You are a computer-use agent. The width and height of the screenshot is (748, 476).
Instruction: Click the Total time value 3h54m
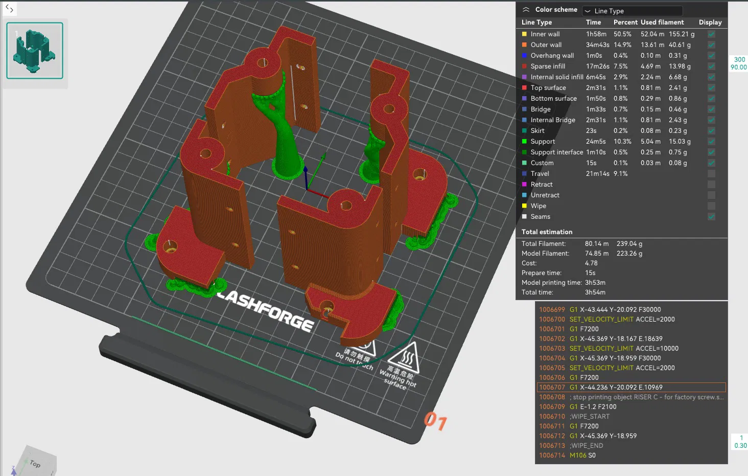pos(595,292)
